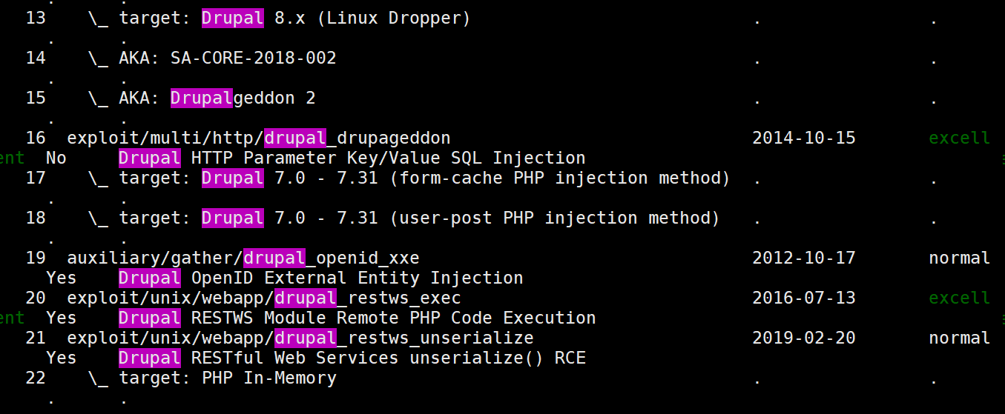The width and height of the screenshot is (1005, 414).
Task: Click the exploit/unix/webapp/drupal_restws_exec path text
Action: click(264, 298)
